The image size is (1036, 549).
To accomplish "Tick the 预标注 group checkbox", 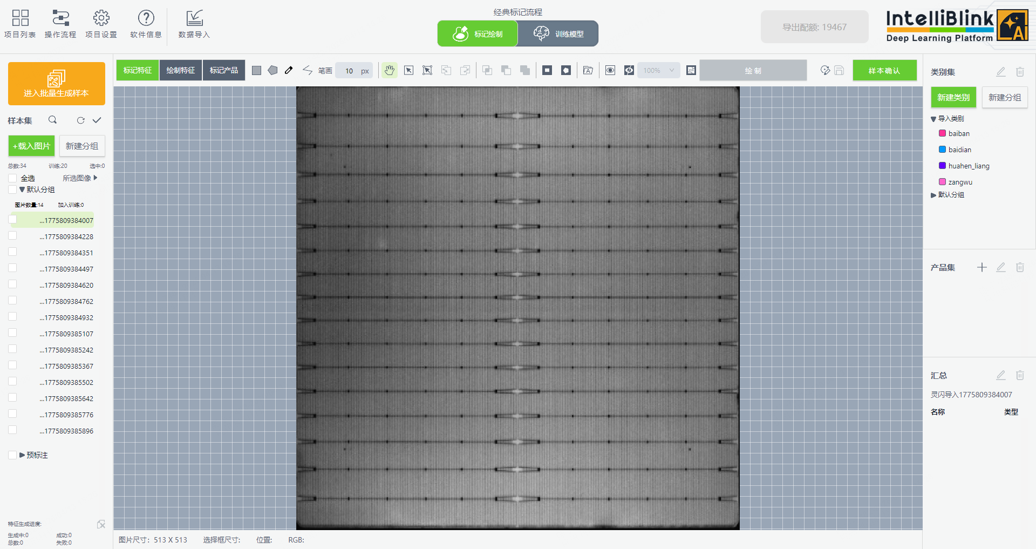I will coord(12,455).
